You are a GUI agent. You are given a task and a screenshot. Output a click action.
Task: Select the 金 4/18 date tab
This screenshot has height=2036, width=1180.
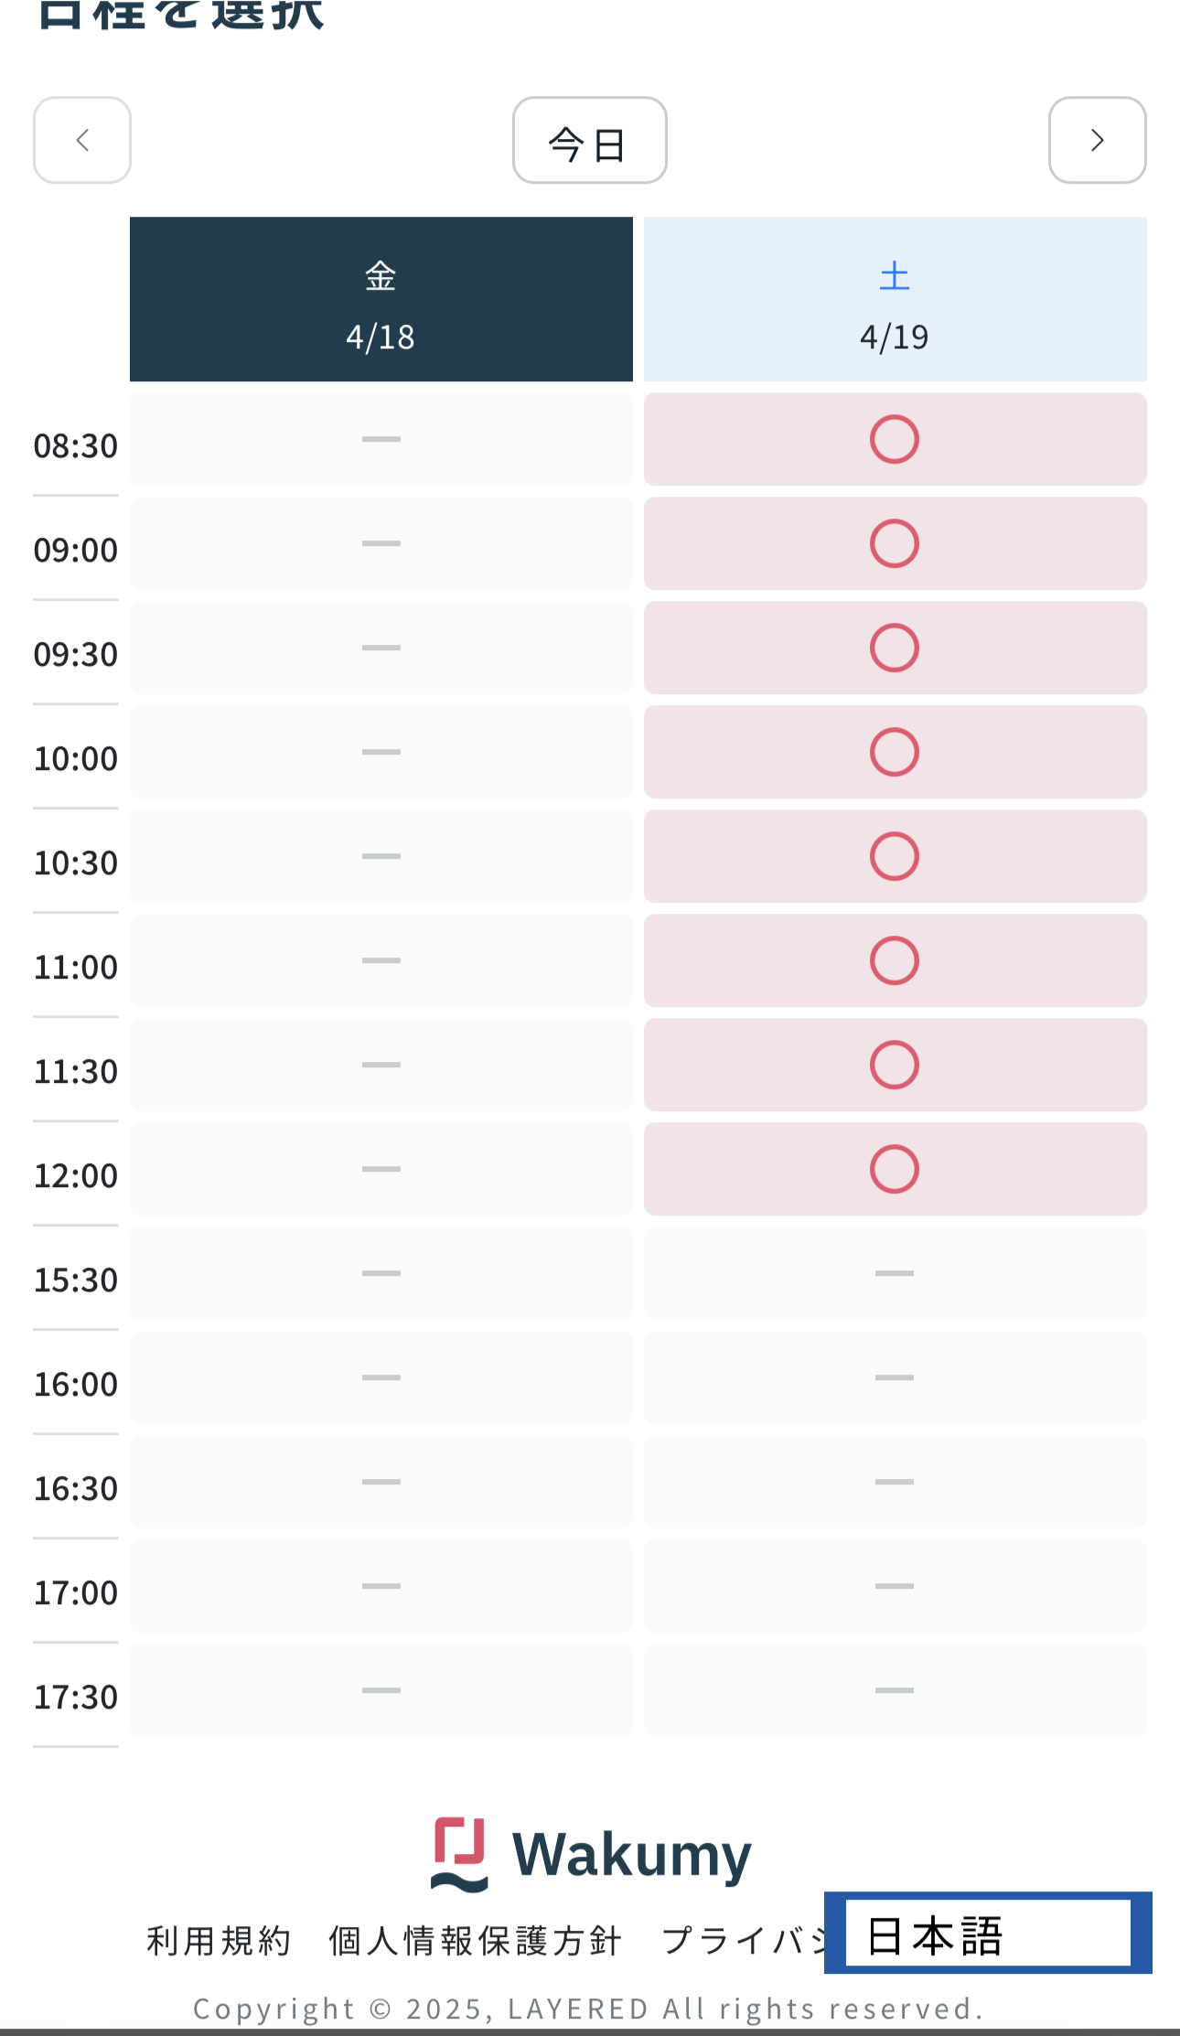click(x=381, y=299)
